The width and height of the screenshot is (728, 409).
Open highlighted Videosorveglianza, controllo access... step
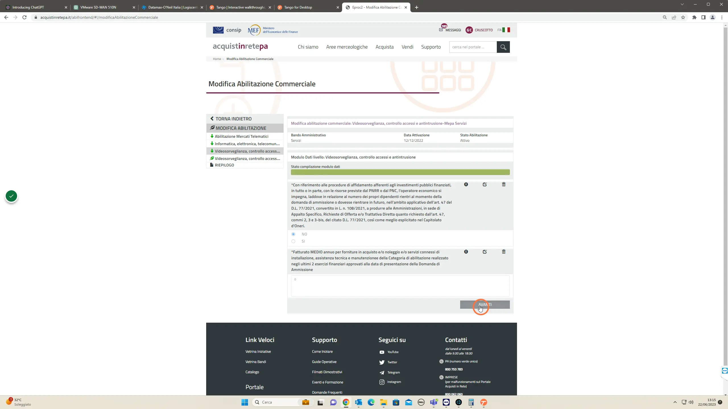tap(245, 151)
